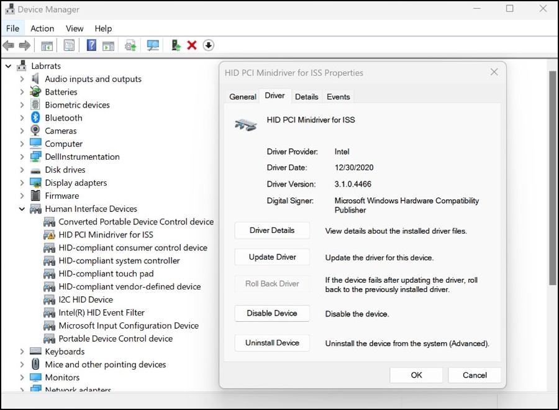Screen dimensions: 559x410
Task: Dismiss dialog with Cancel button
Action: [x=475, y=375]
